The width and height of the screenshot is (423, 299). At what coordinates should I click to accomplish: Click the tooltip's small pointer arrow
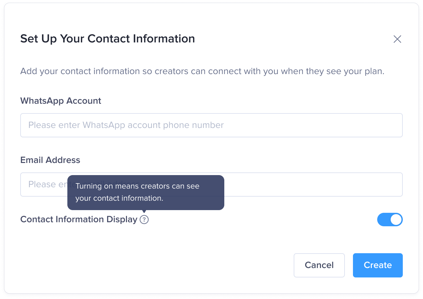point(144,212)
